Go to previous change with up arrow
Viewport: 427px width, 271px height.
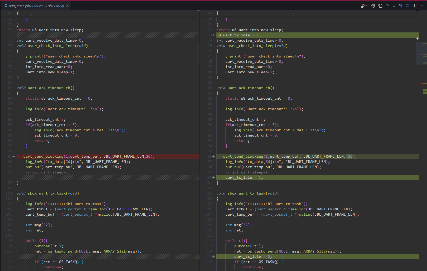pyautogui.click(x=387, y=6)
